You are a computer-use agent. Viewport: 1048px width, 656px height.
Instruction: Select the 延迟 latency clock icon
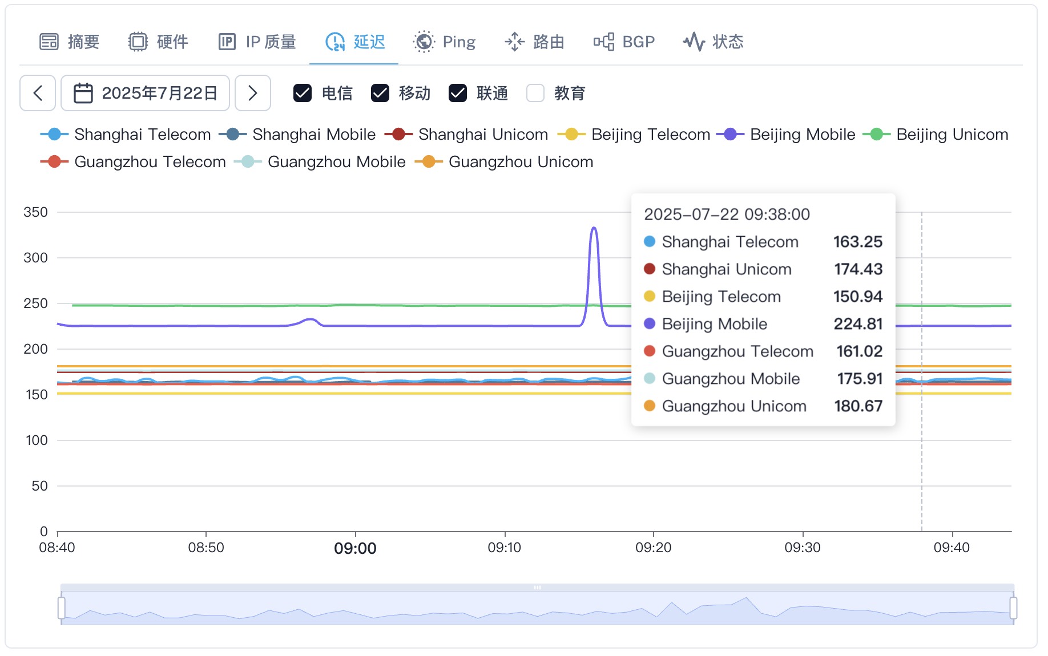tap(334, 41)
